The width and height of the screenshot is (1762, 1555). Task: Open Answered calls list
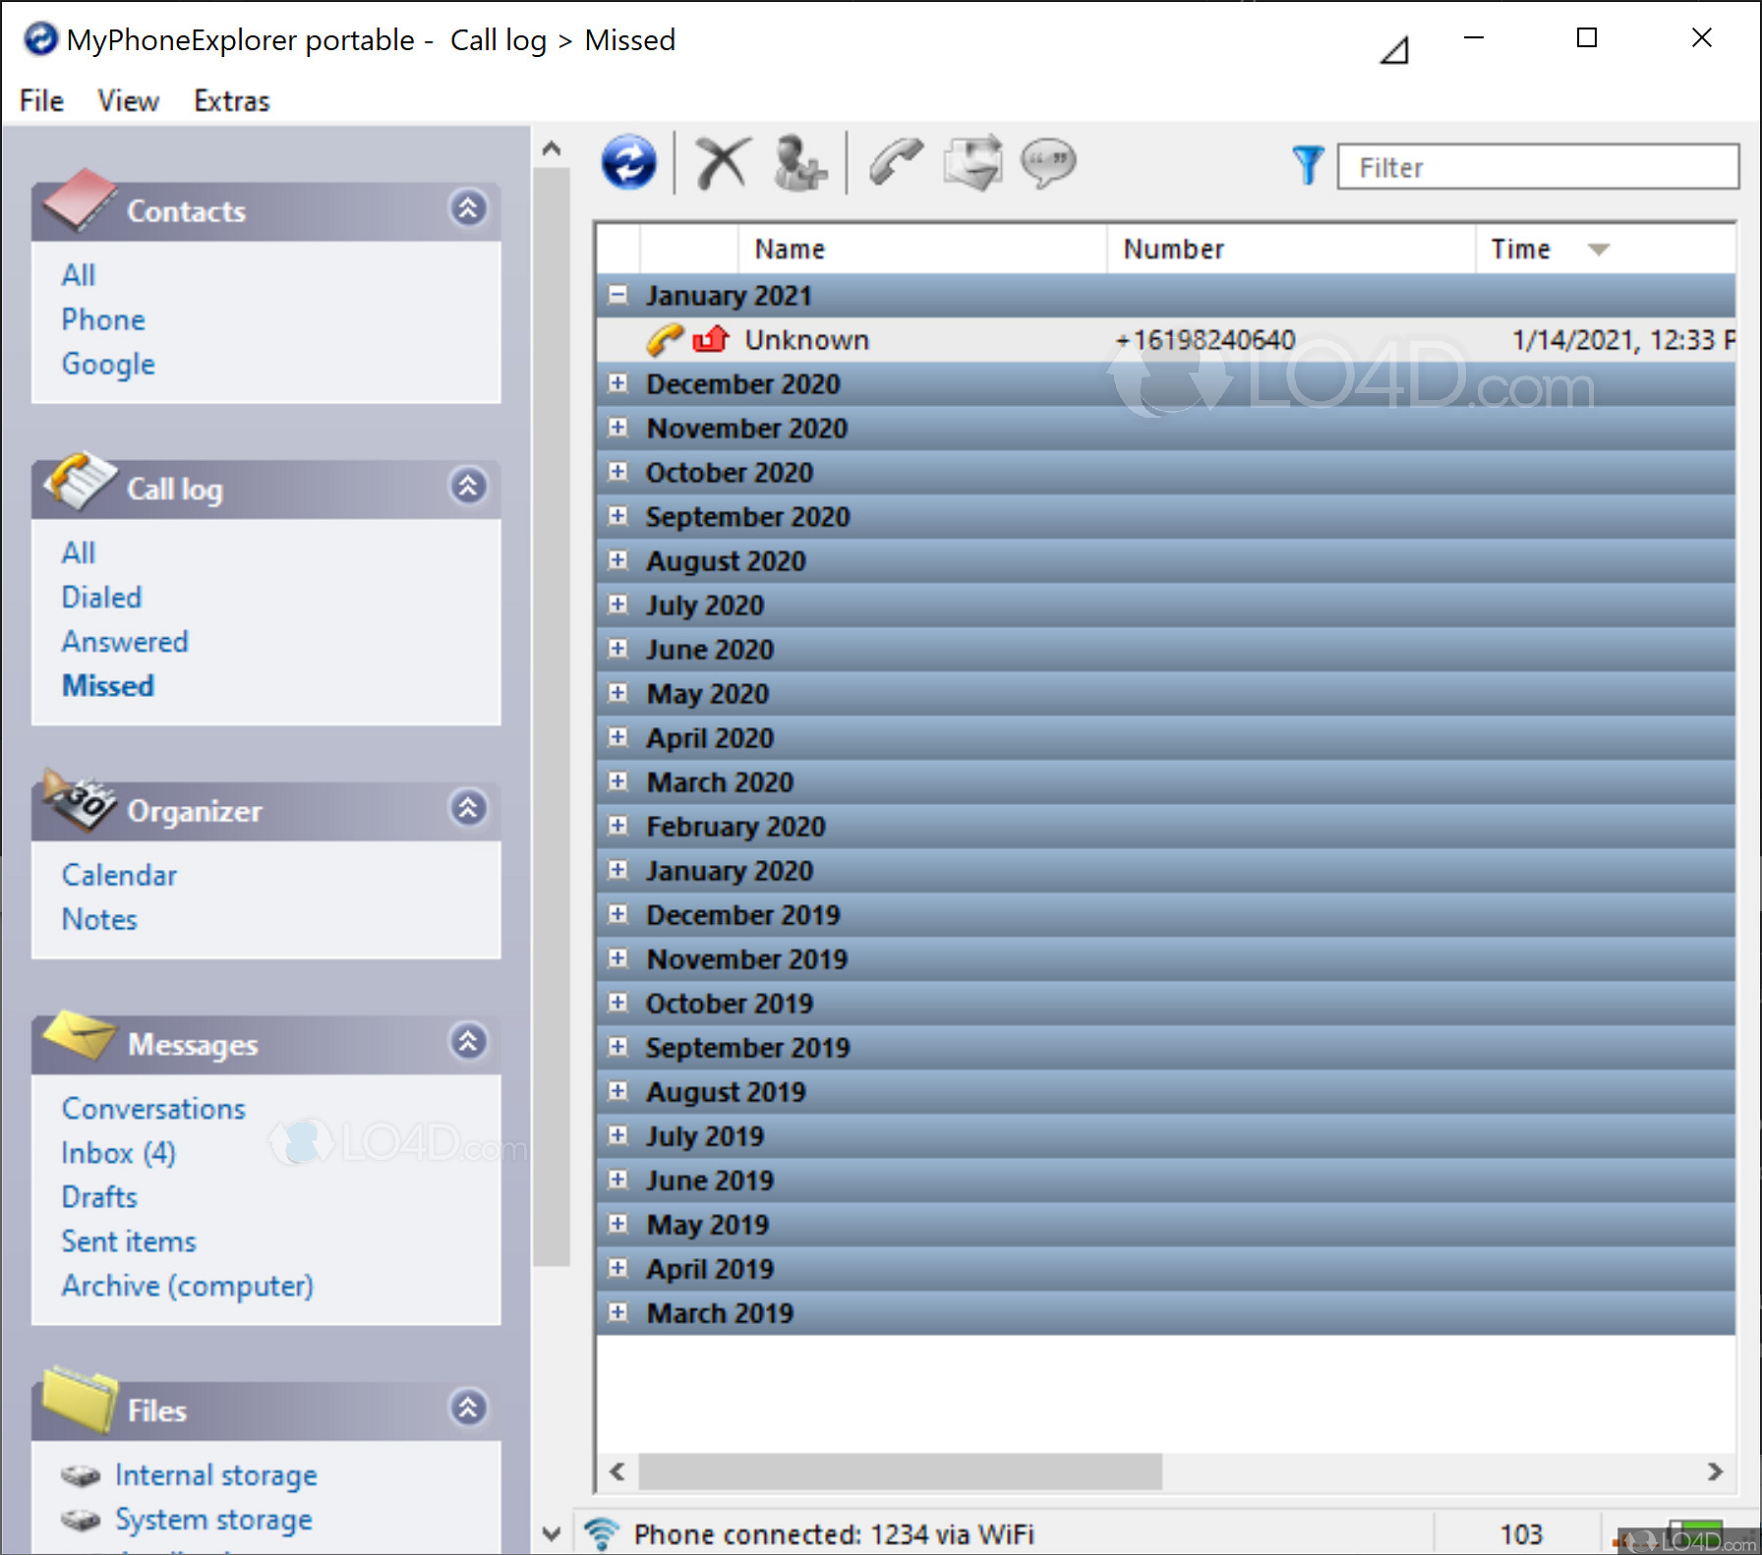[x=125, y=641]
